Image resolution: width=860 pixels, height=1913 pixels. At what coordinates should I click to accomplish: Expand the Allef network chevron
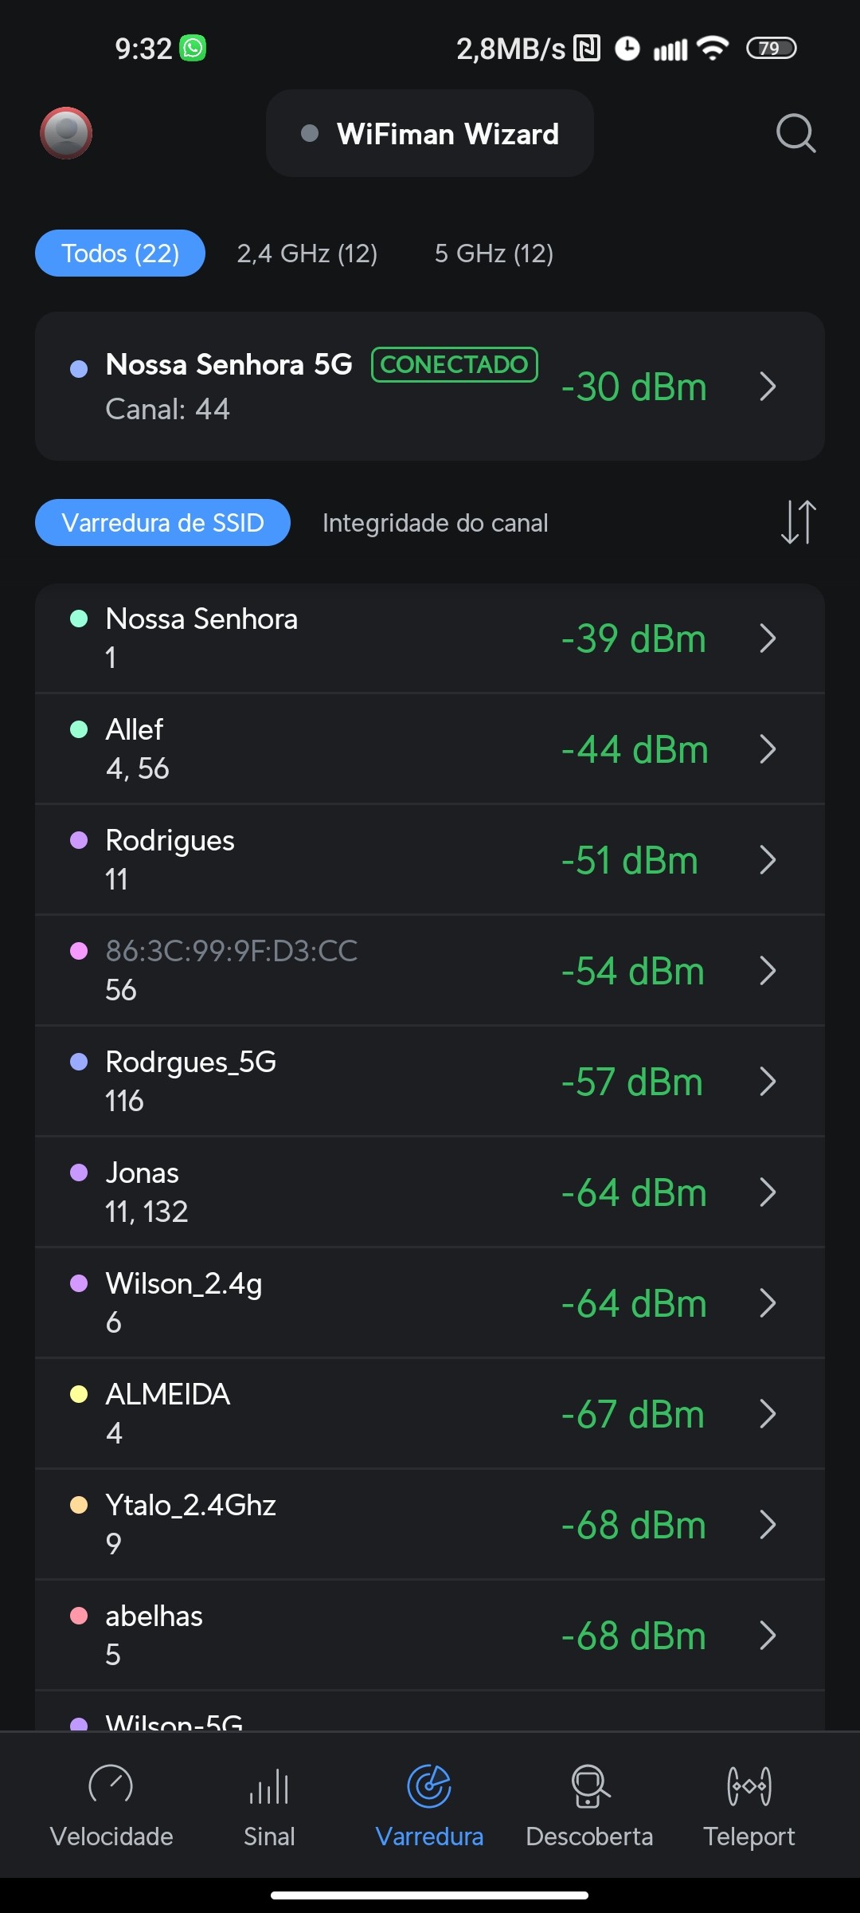768,749
